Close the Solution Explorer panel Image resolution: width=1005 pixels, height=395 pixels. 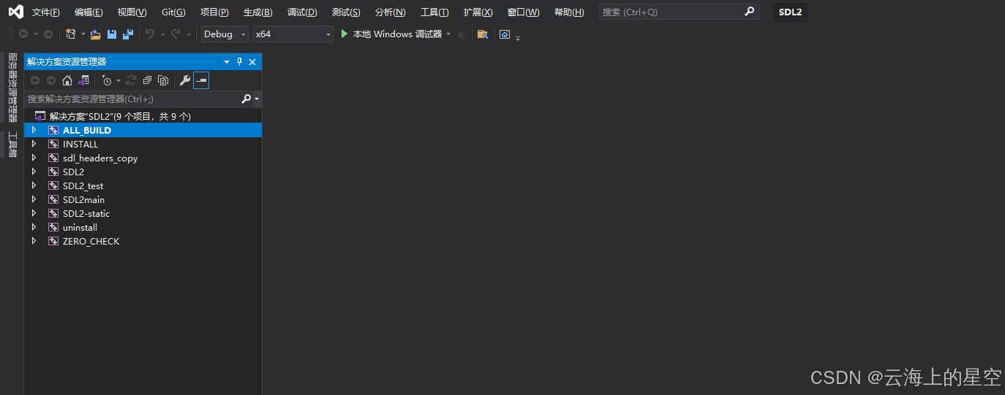tap(252, 62)
